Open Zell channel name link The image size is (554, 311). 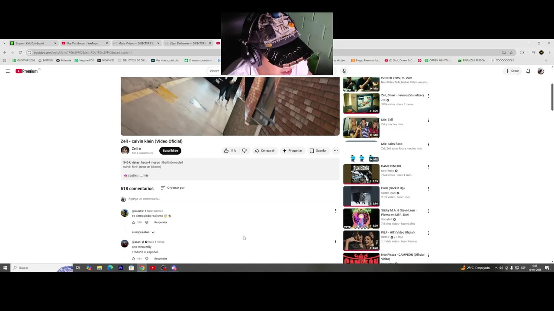point(135,149)
